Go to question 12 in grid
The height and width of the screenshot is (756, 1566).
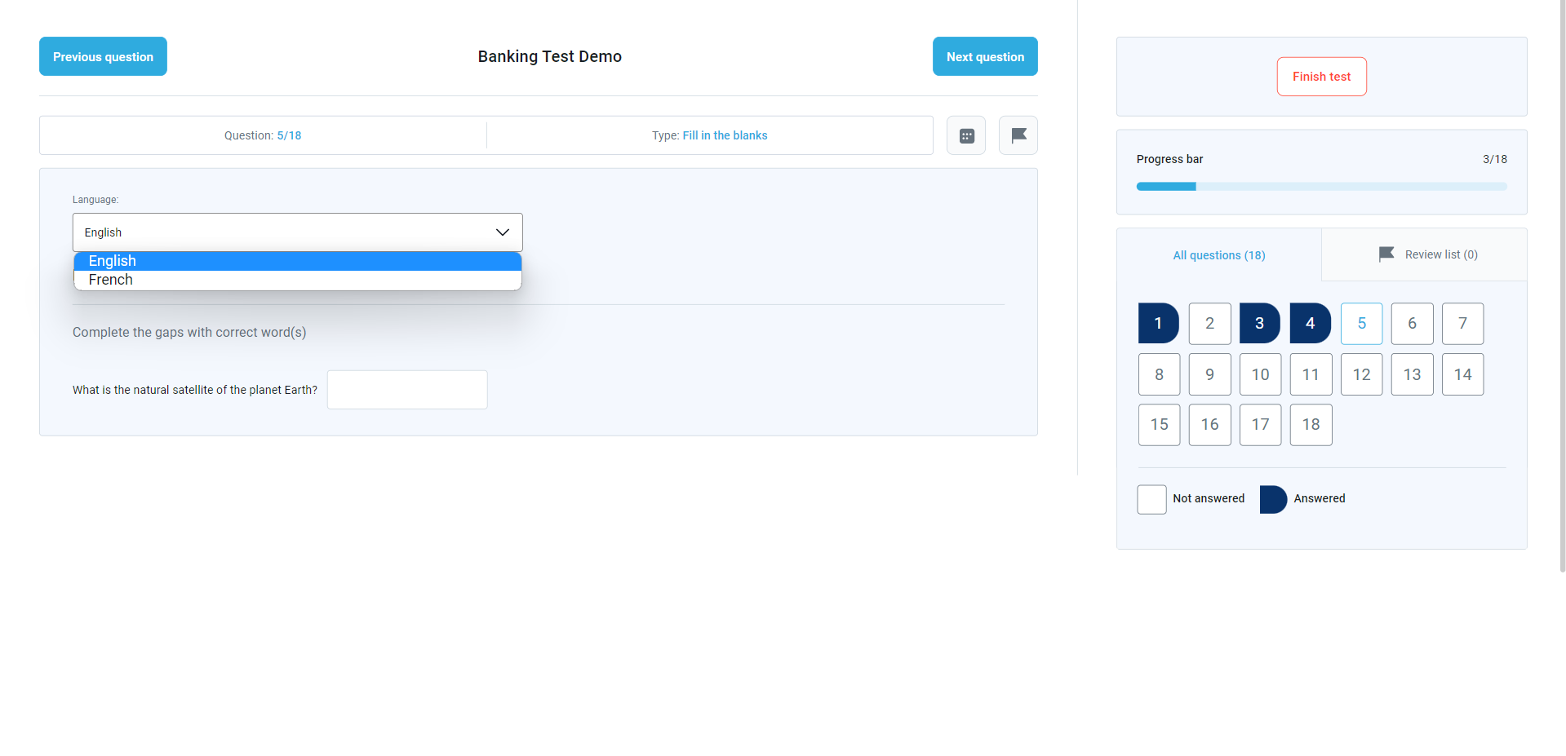pos(1361,374)
